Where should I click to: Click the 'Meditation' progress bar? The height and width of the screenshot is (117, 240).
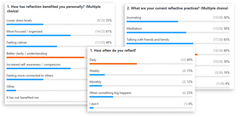[x=178, y=33]
